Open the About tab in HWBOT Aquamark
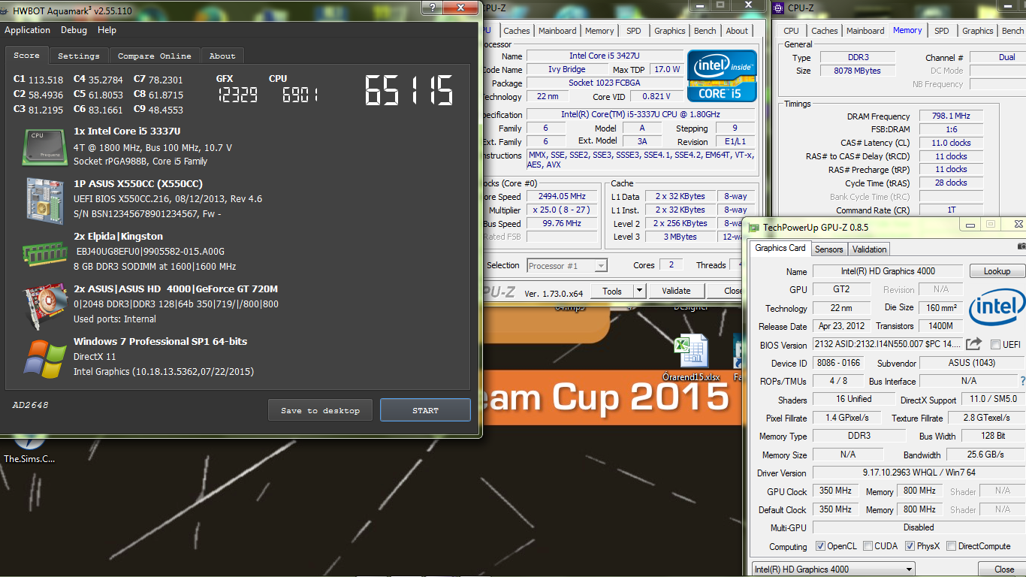This screenshot has width=1026, height=577. tap(222, 56)
